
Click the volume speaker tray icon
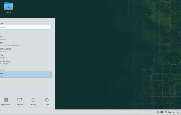(x=158, y=112)
